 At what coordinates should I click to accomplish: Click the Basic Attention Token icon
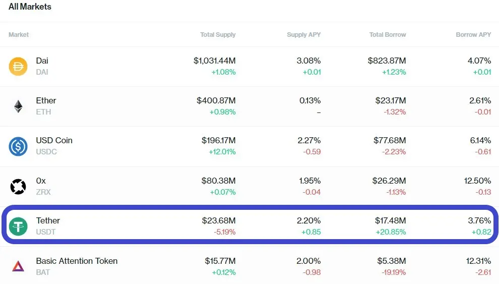(x=18, y=266)
